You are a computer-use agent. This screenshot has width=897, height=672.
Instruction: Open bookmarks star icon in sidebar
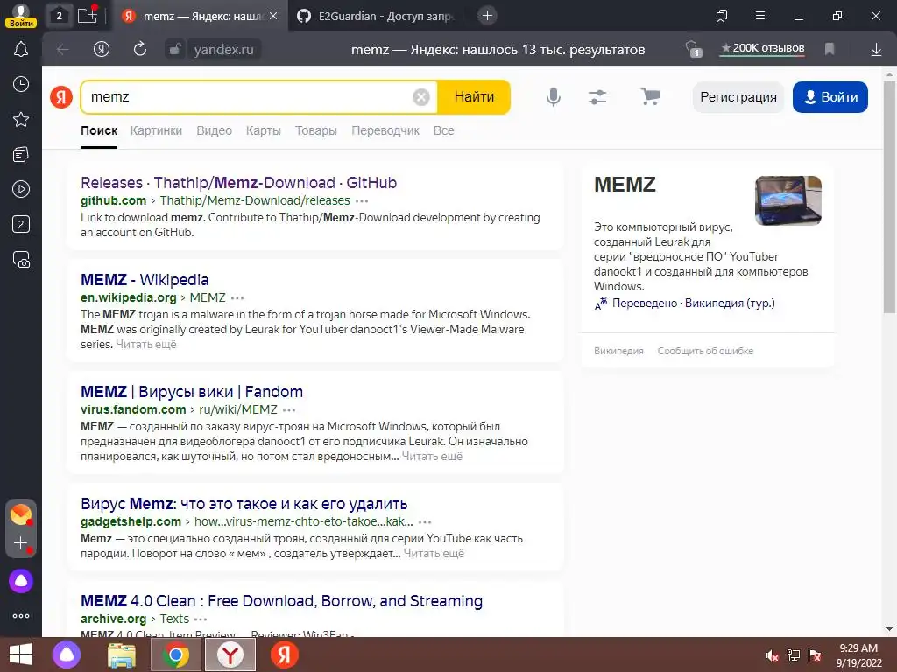(21, 119)
